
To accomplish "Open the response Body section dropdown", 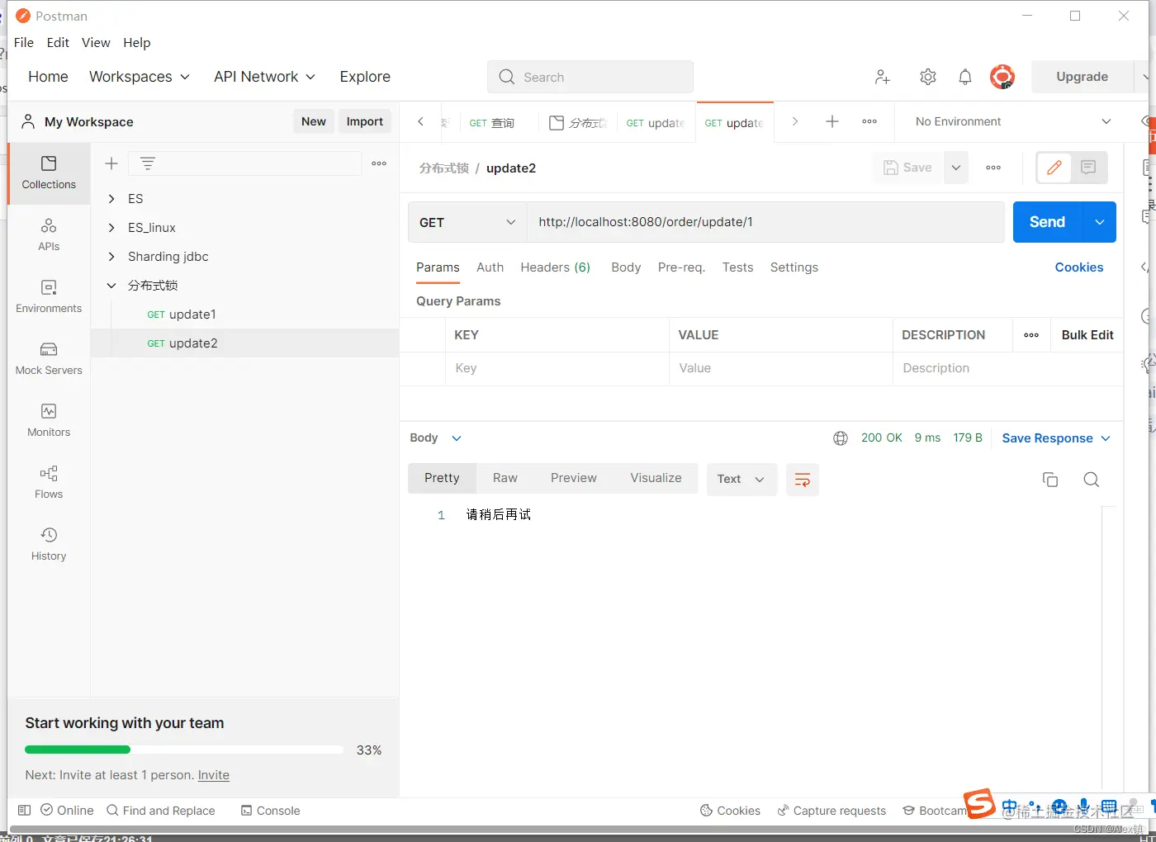I will coord(436,438).
